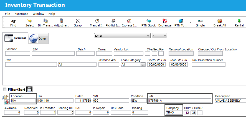The image size is (246, 119).
Task: Click the RTN Stock icon
Action: click(x=149, y=21)
